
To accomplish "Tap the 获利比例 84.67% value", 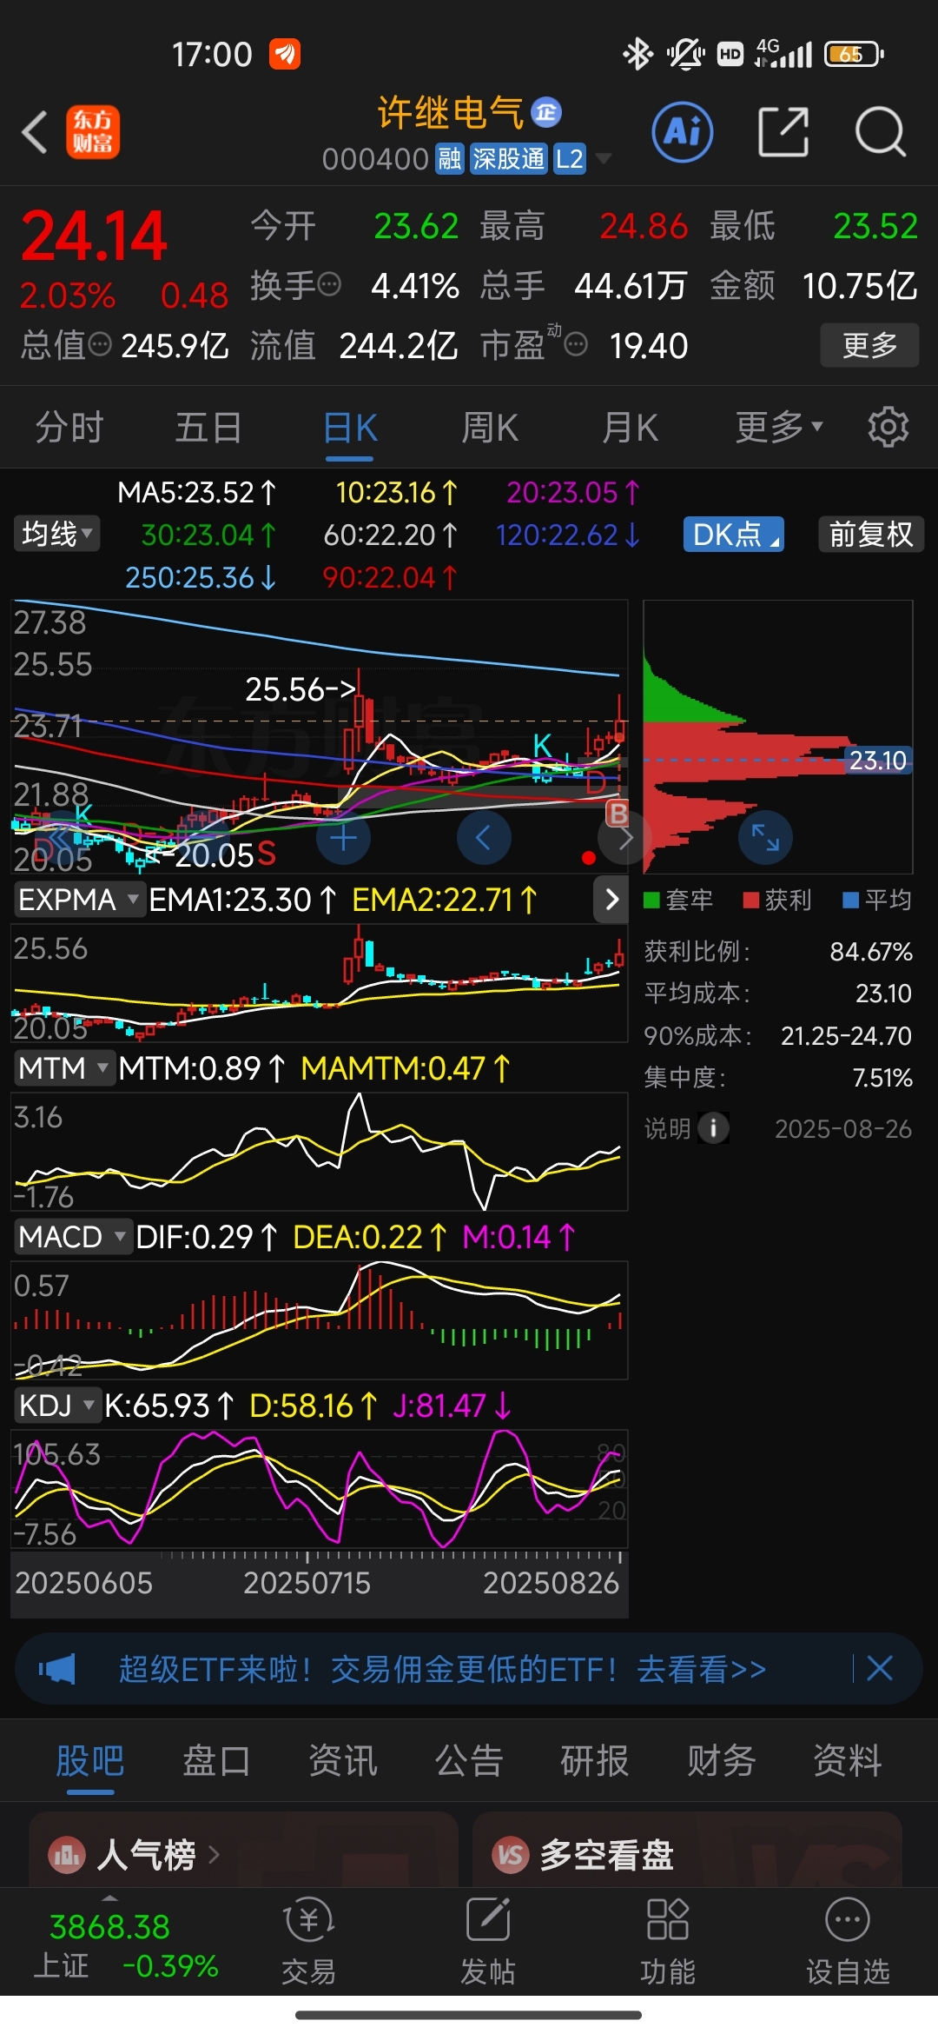I will [871, 951].
